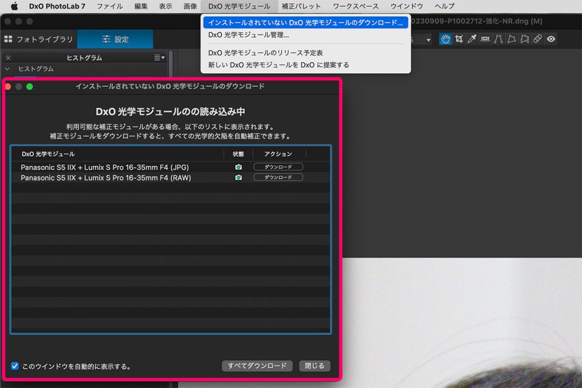Select the eight-point perspective tool
The image size is (582, 388).
tap(525, 39)
